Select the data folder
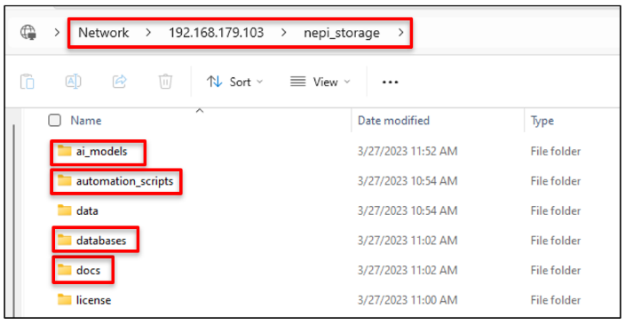This screenshot has height=325, width=625. pyautogui.click(x=87, y=210)
